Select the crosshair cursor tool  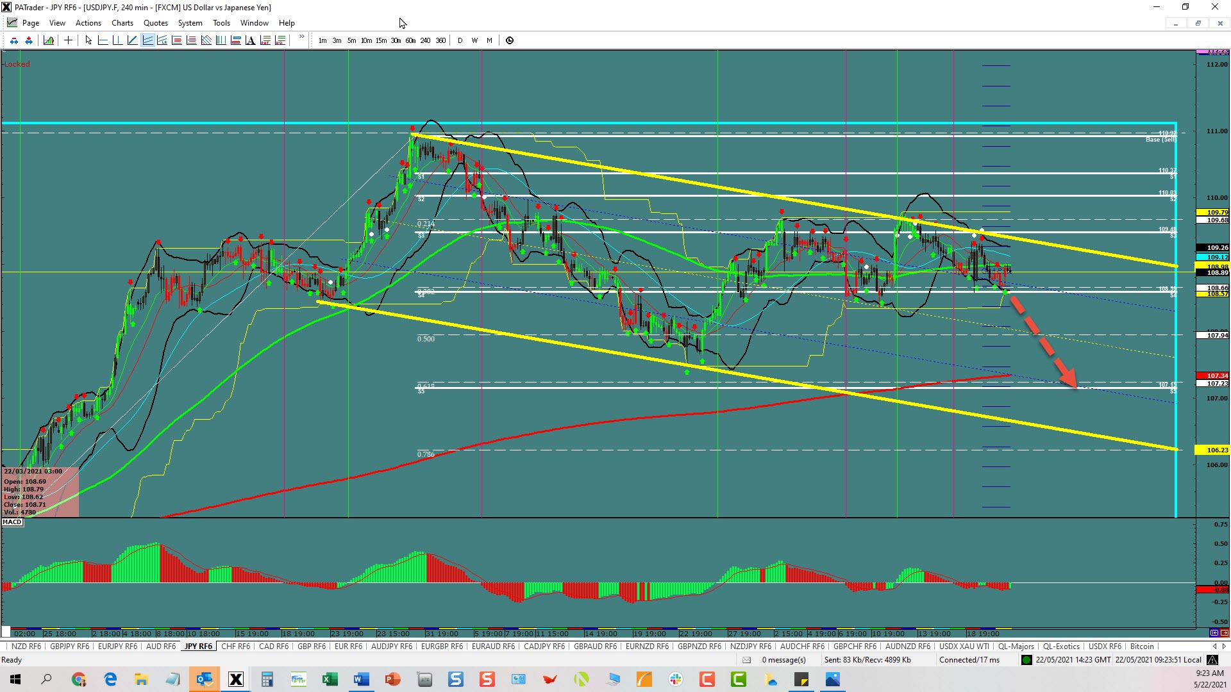pyautogui.click(x=68, y=40)
